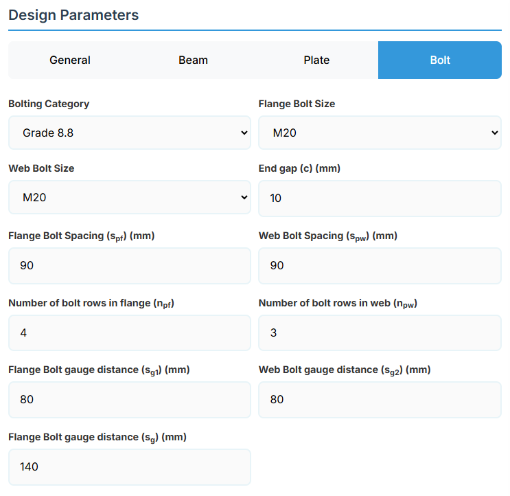This screenshot has height=496, width=510.
Task: Click the End gap (c) (mm) label
Action: pyautogui.click(x=299, y=168)
